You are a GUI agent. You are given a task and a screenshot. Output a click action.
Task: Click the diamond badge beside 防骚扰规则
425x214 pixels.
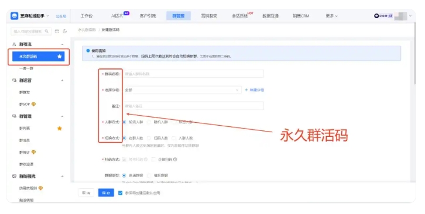coord(40,188)
